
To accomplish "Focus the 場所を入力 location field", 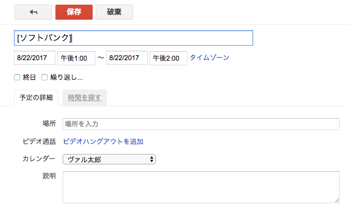I will [x=201, y=124].
